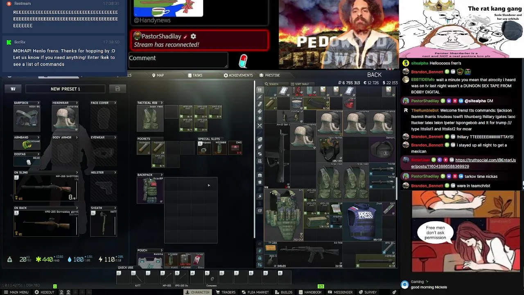524x295 pixels.
Task: Switch to TRADERS in bottom bar
Action: (226, 292)
